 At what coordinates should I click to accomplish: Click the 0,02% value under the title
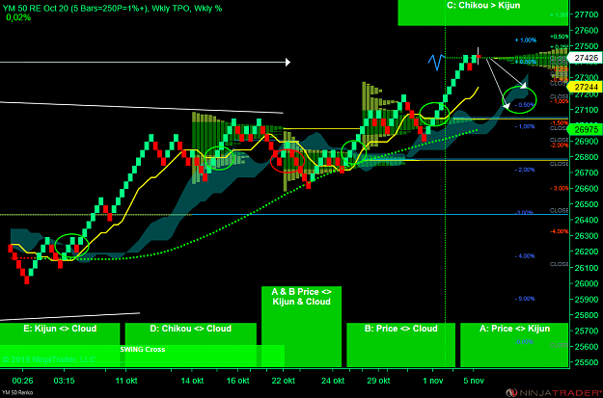(x=18, y=17)
